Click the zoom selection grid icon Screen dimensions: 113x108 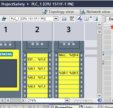[x=86, y=19]
